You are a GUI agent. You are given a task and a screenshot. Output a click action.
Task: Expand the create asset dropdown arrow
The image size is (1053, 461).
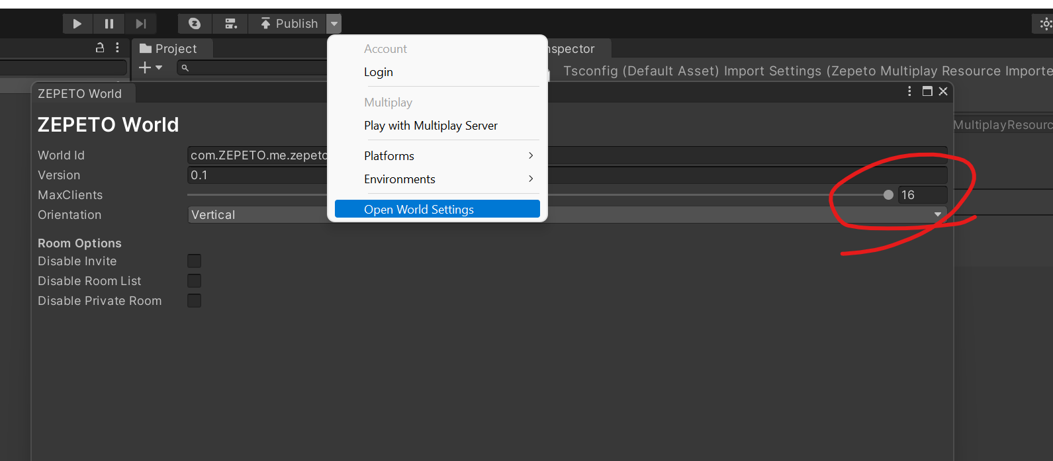[159, 67]
